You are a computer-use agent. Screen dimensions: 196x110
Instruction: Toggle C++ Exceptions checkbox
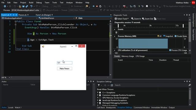click(x=100, y=93)
